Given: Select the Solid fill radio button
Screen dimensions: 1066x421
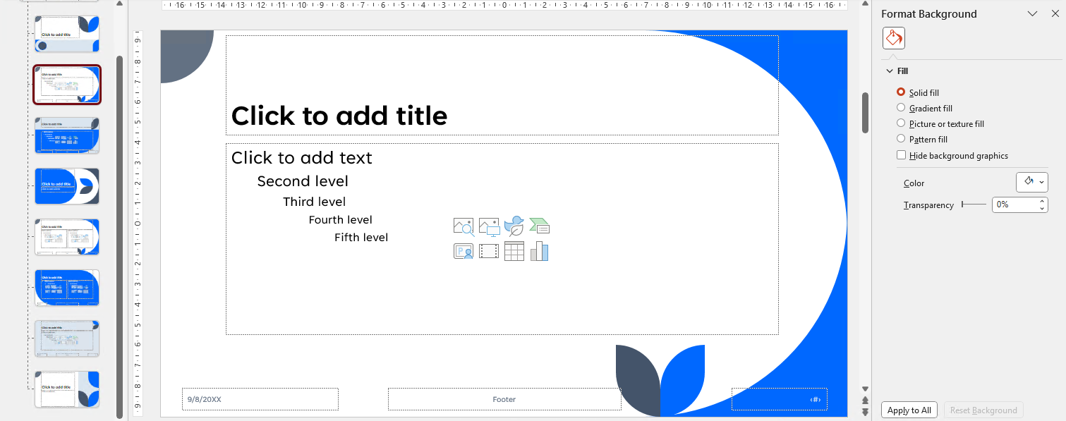Looking at the screenshot, I should (901, 92).
